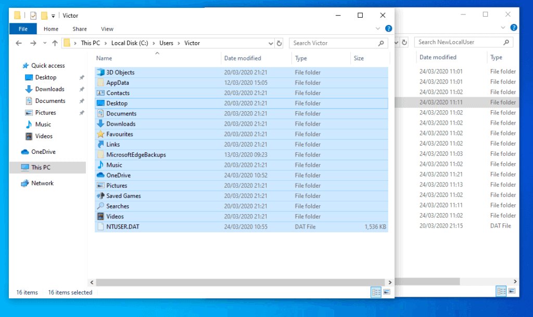Screen dimensions: 533x317
Task: Select Documents under Quick access
Action: [x=50, y=101]
